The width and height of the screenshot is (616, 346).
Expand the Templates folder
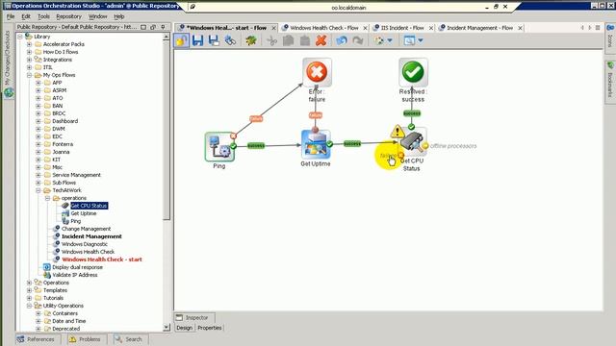pyautogui.click(x=30, y=290)
